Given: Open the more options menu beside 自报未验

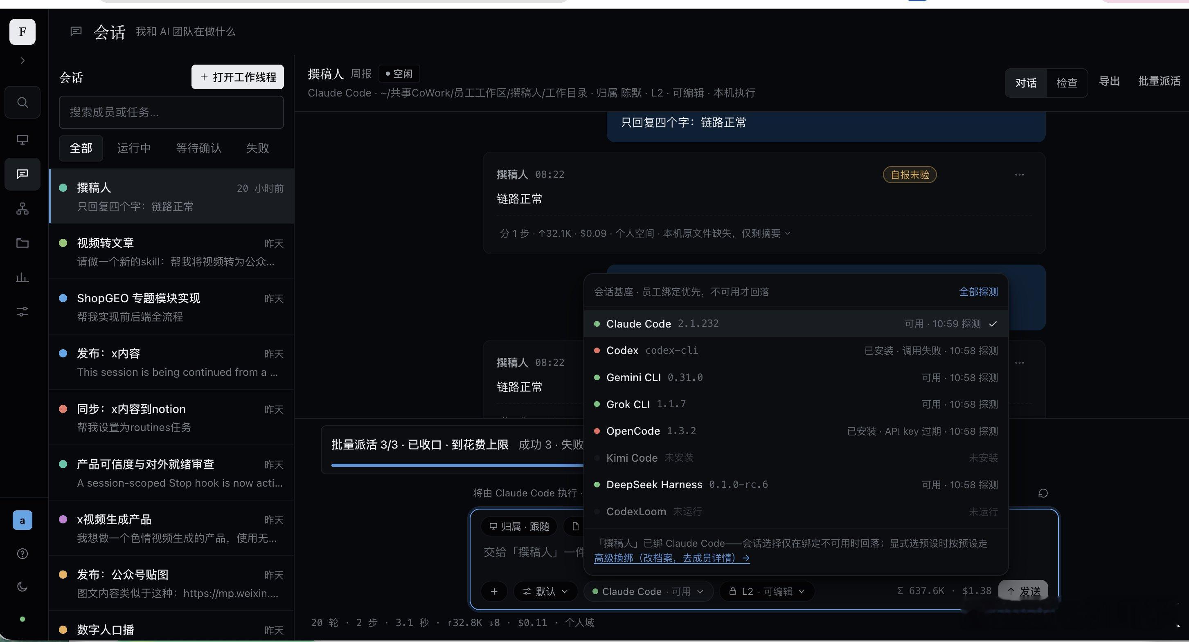Looking at the screenshot, I should pyautogui.click(x=1020, y=175).
